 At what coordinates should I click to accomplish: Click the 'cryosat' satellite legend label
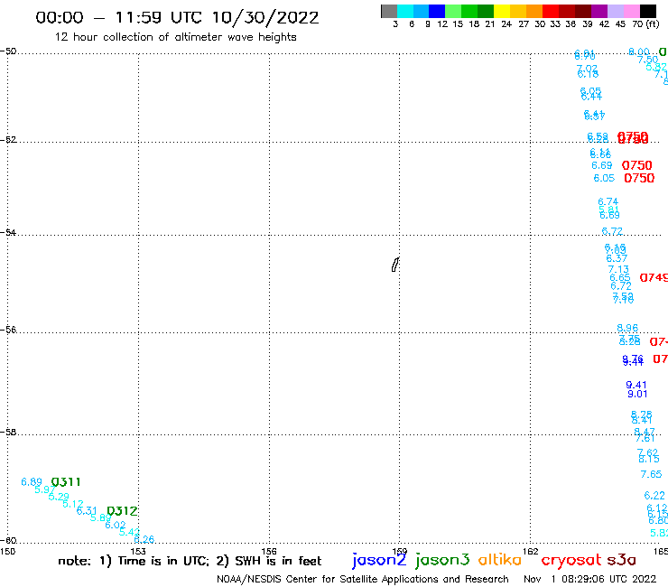tap(571, 560)
